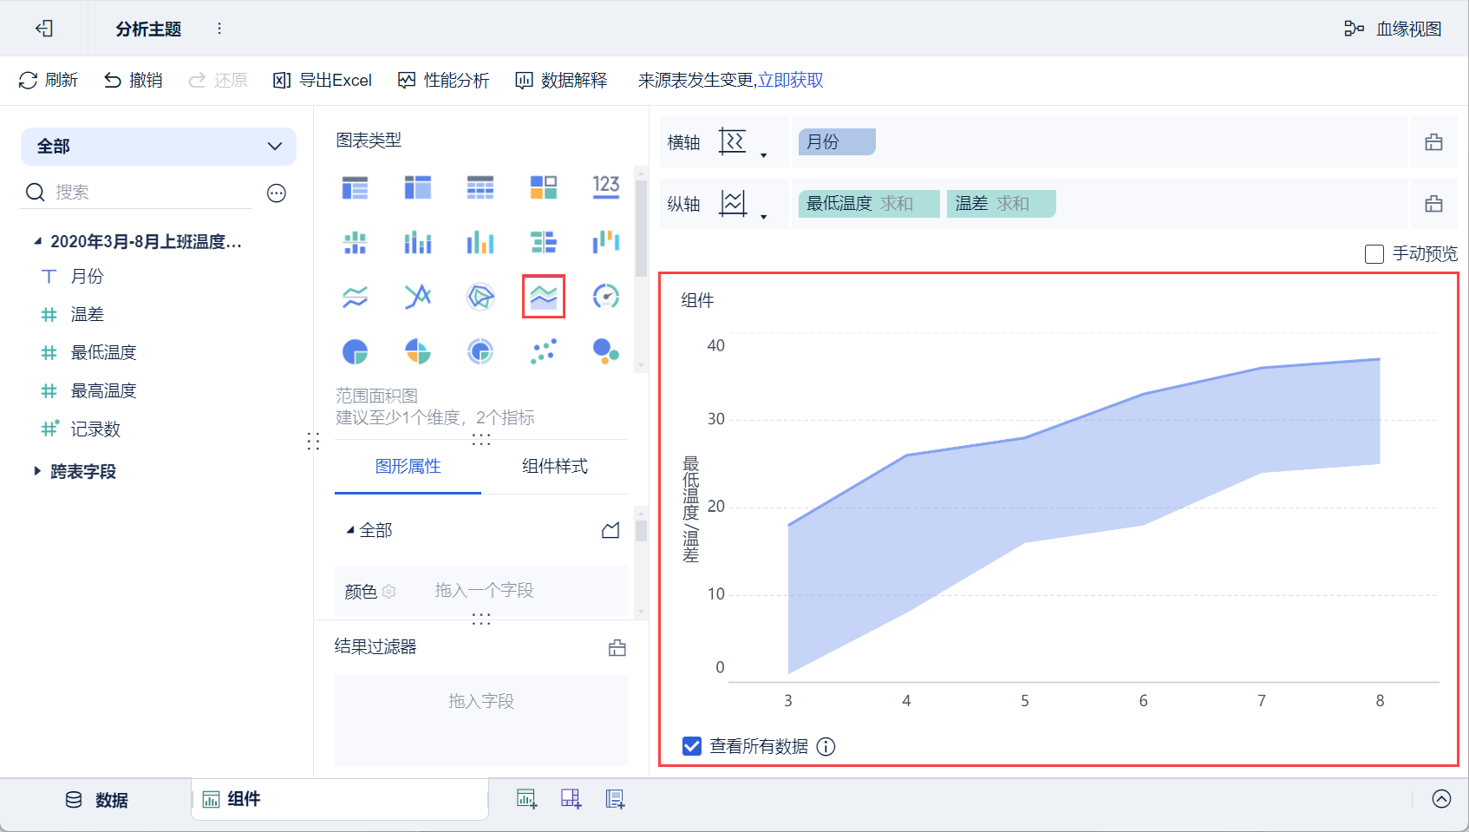
Task: Enable the 手动预览 checkbox
Action: pyautogui.click(x=1374, y=254)
